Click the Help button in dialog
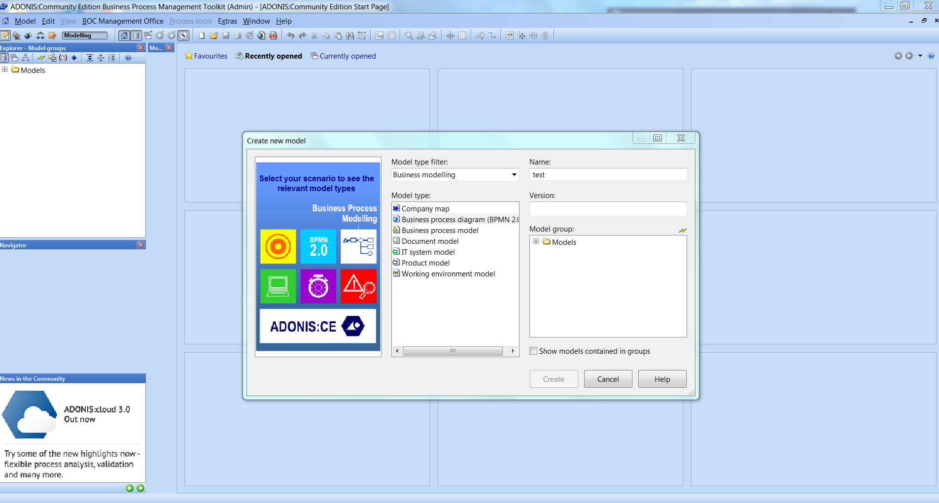939x503 pixels. [x=662, y=379]
